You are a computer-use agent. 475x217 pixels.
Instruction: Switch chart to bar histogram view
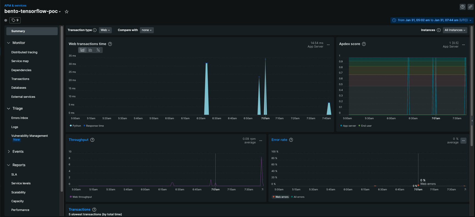click(x=90, y=50)
